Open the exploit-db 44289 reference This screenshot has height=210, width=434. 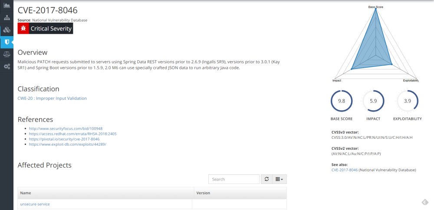pyautogui.click(x=68, y=144)
